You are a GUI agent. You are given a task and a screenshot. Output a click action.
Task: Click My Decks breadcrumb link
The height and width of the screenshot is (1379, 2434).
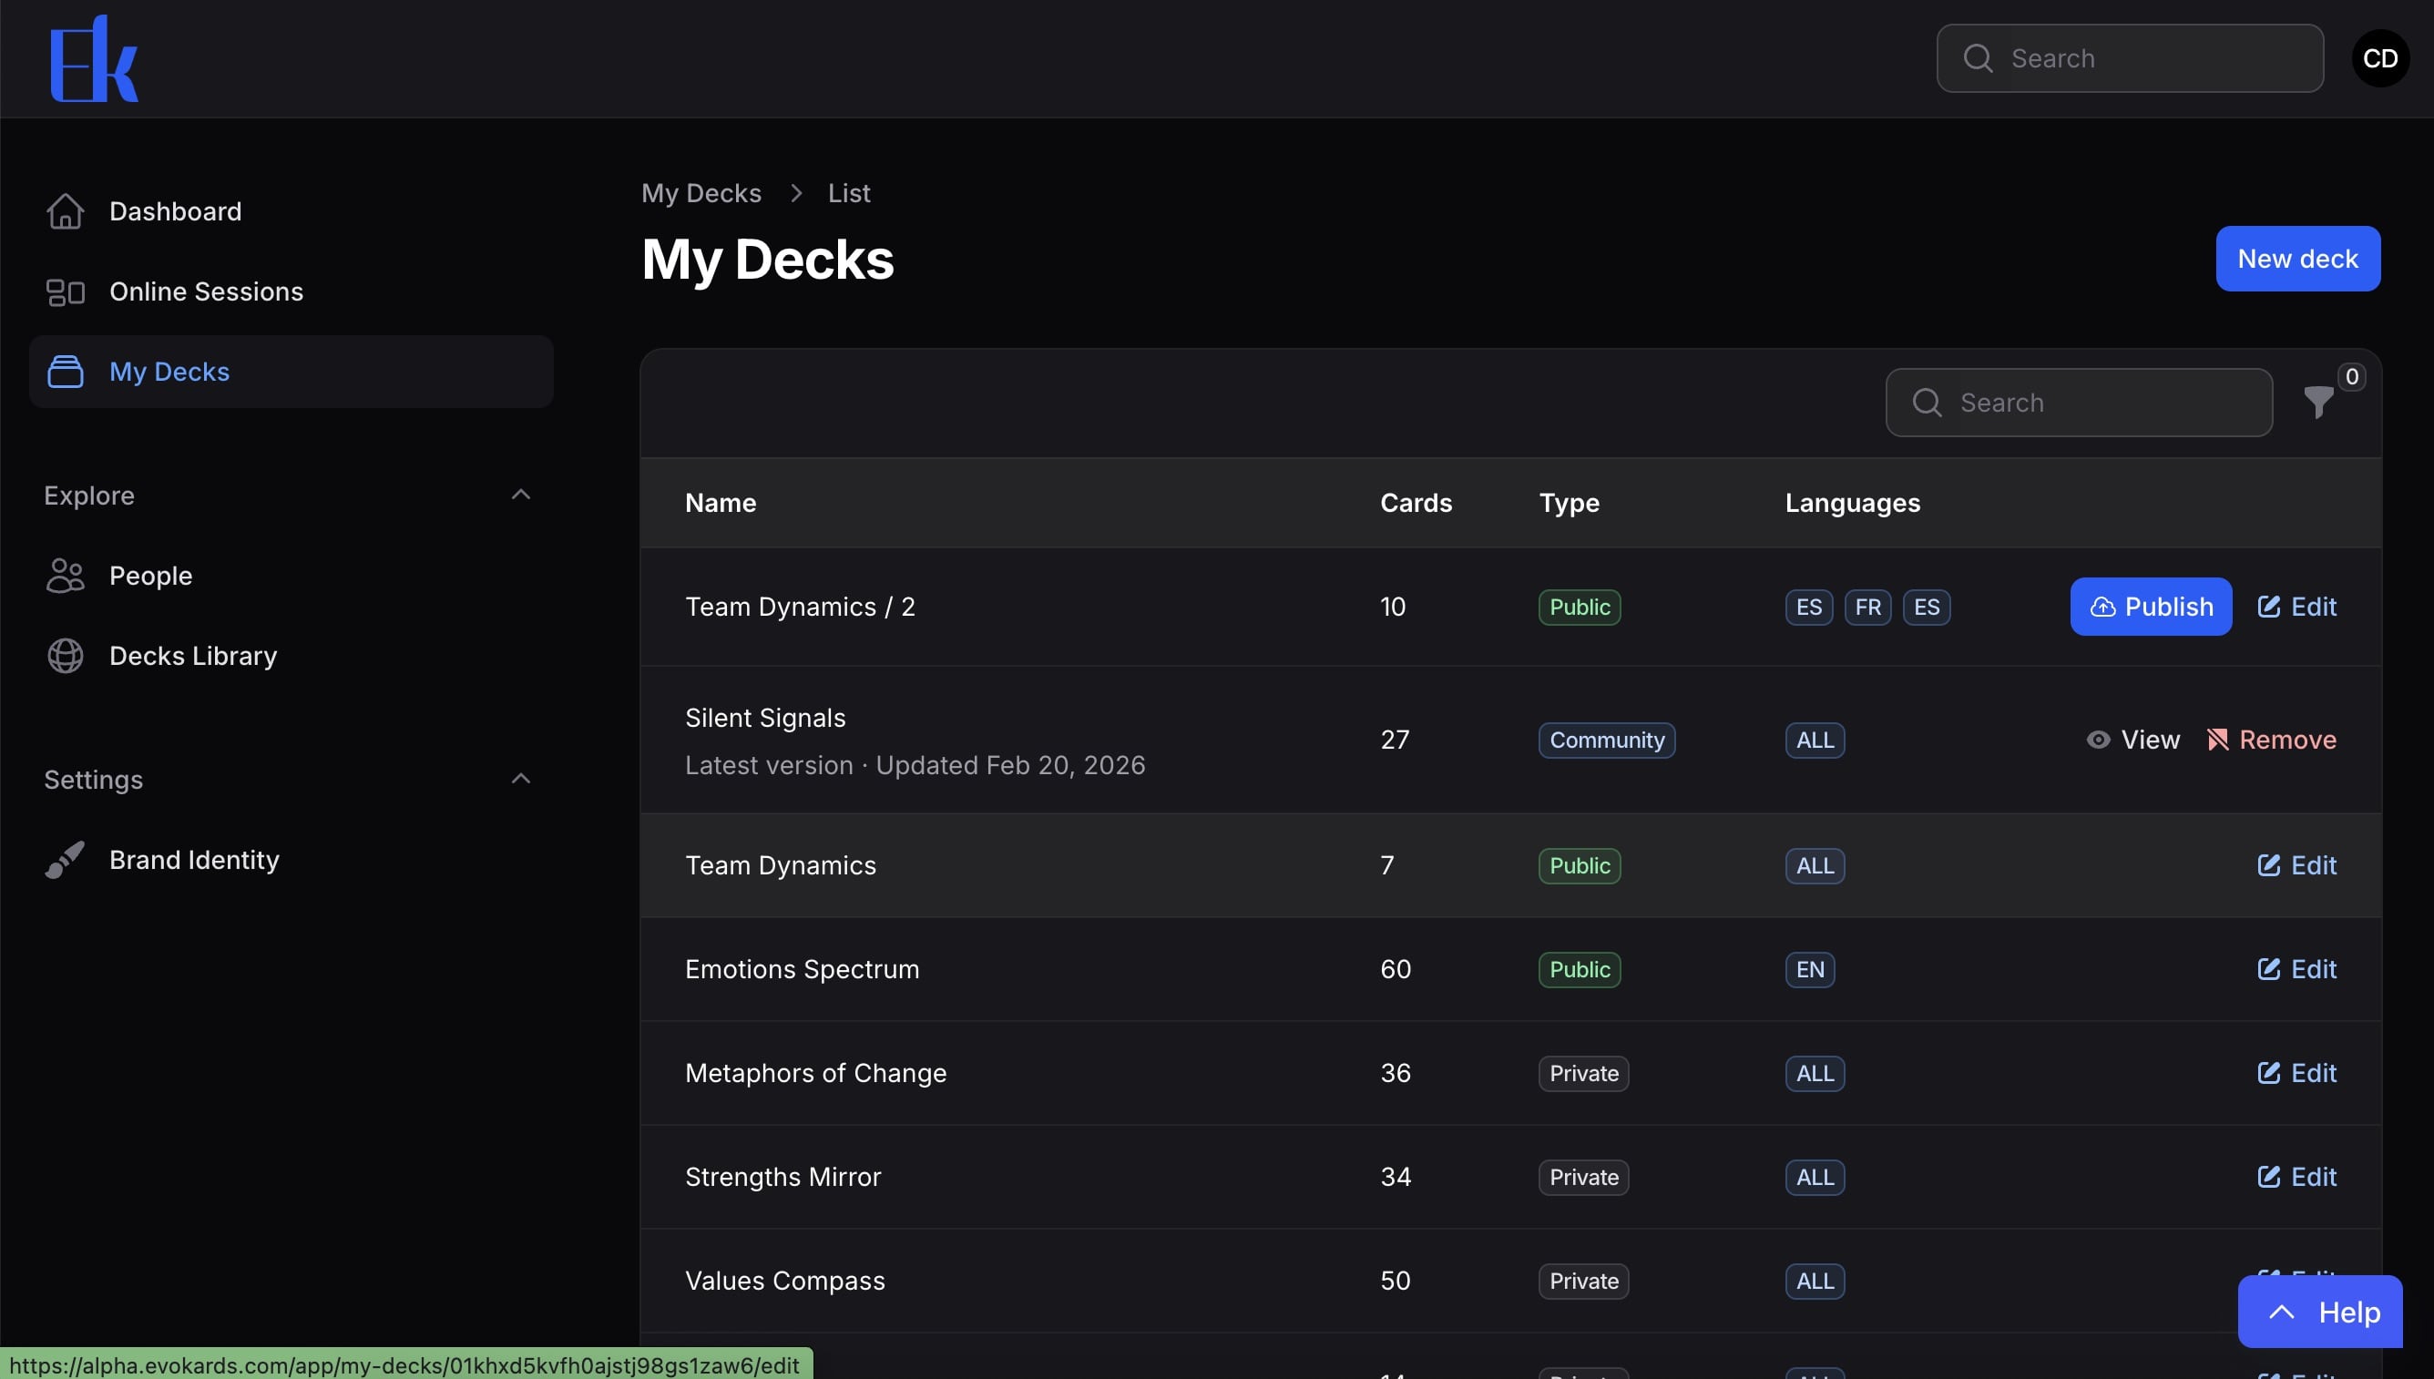701,193
